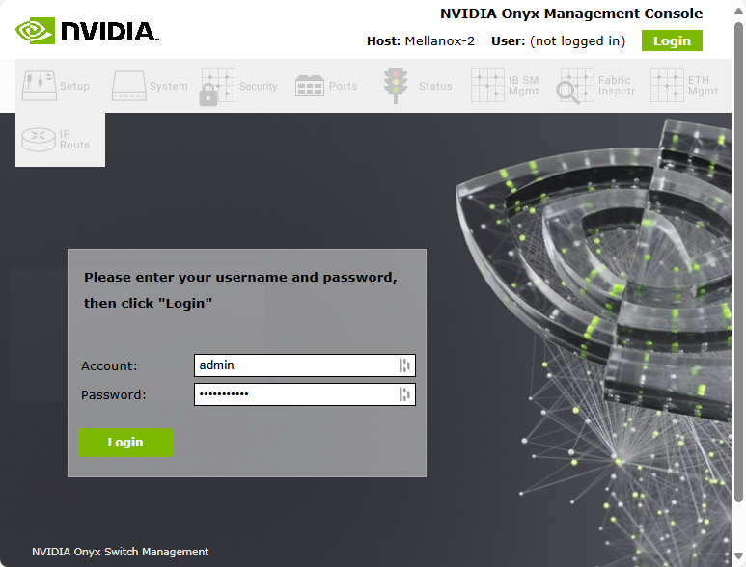This screenshot has height=567, width=746.
Task: Click the "(not logged in)" user text
Action: [577, 41]
